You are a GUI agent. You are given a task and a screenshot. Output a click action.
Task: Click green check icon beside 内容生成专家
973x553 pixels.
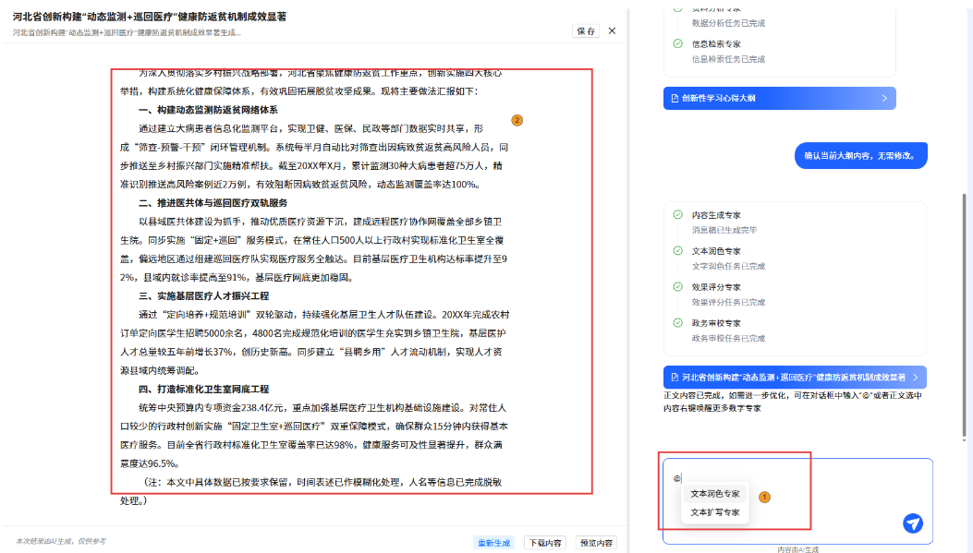677,214
